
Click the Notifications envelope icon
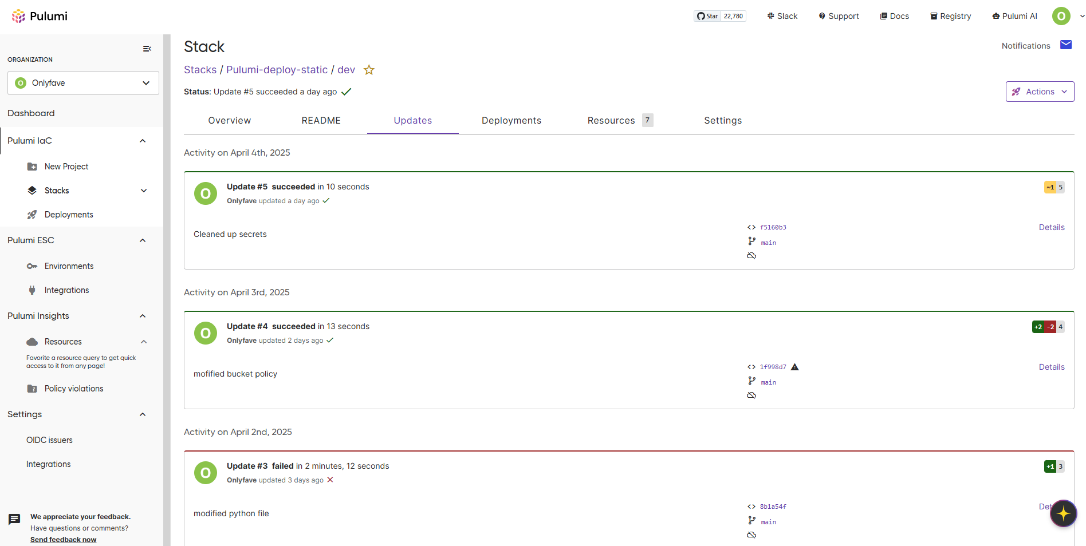(x=1066, y=45)
